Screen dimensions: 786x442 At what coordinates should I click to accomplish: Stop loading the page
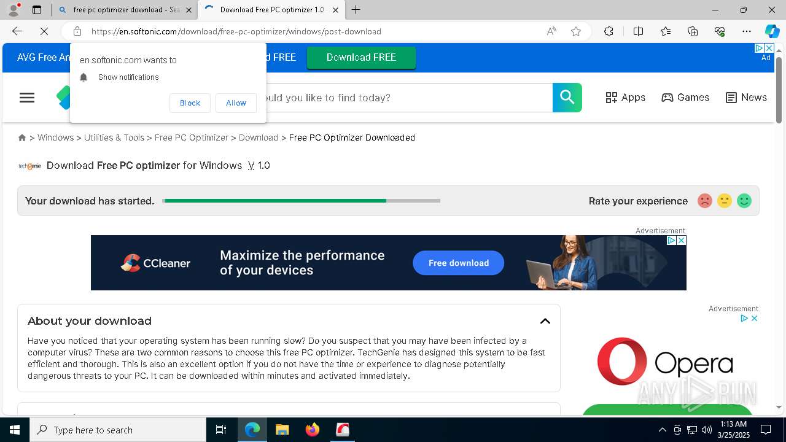click(45, 31)
